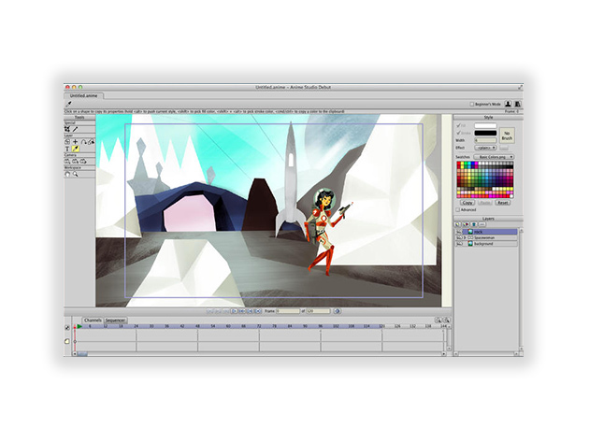Switch to the Channels tab

point(93,321)
